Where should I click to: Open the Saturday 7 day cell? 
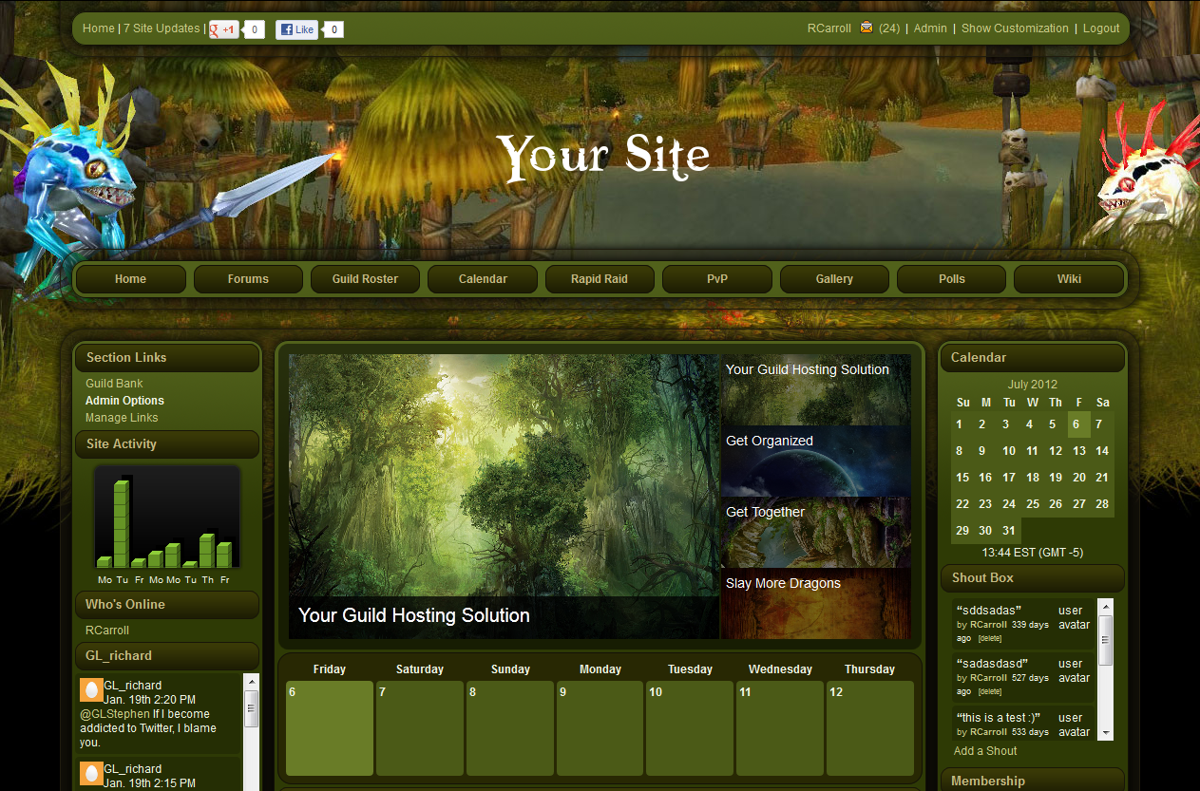(420, 727)
